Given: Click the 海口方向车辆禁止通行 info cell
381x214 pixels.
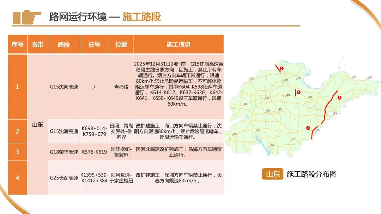Looking at the screenshot, I should click(179, 131).
